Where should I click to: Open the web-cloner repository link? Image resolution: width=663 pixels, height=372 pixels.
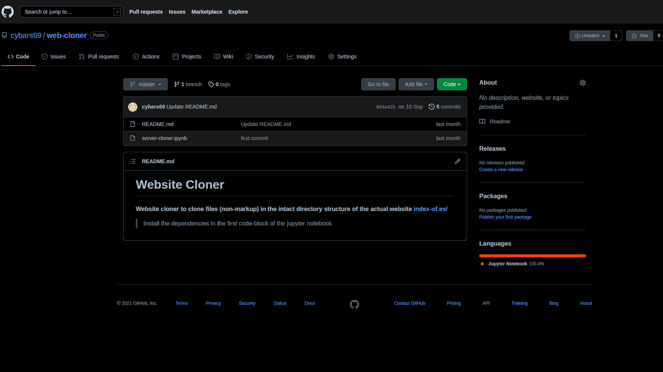[67, 35]
